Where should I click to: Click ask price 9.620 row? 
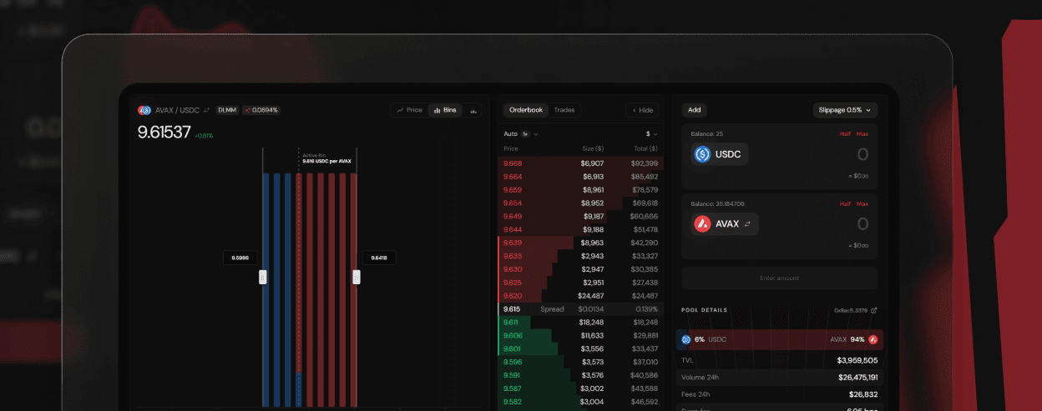581,296
